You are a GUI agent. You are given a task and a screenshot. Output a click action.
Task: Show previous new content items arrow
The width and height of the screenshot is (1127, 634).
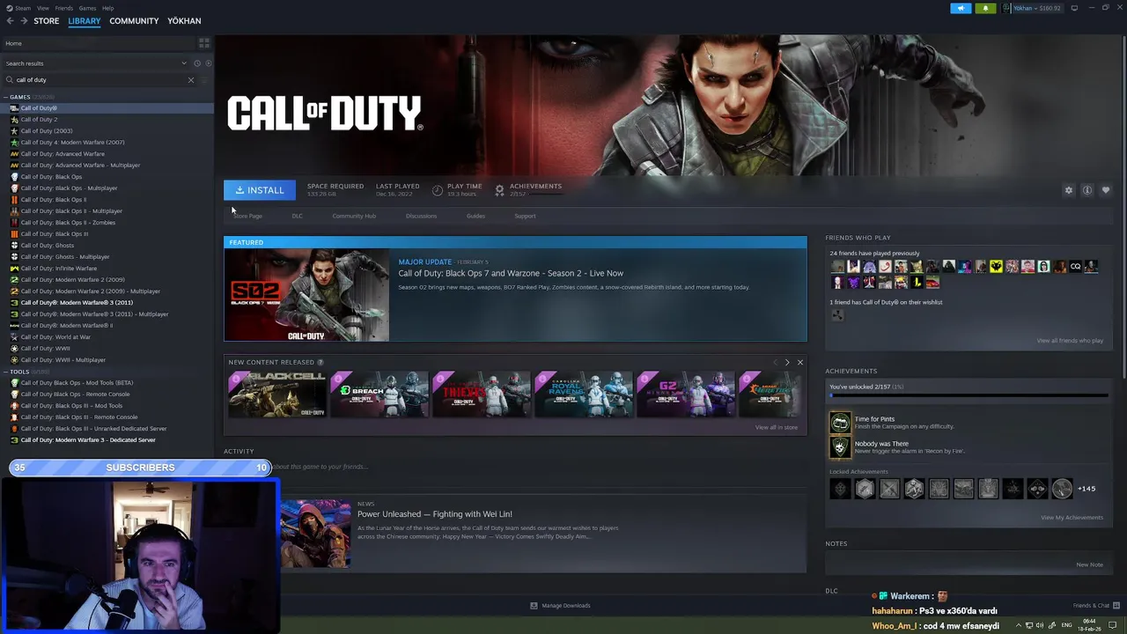tap(775, 362)
